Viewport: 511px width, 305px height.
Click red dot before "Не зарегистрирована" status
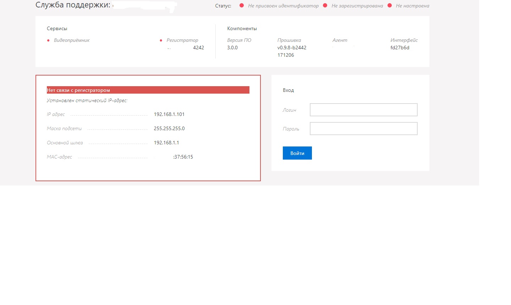click(325, 6)
